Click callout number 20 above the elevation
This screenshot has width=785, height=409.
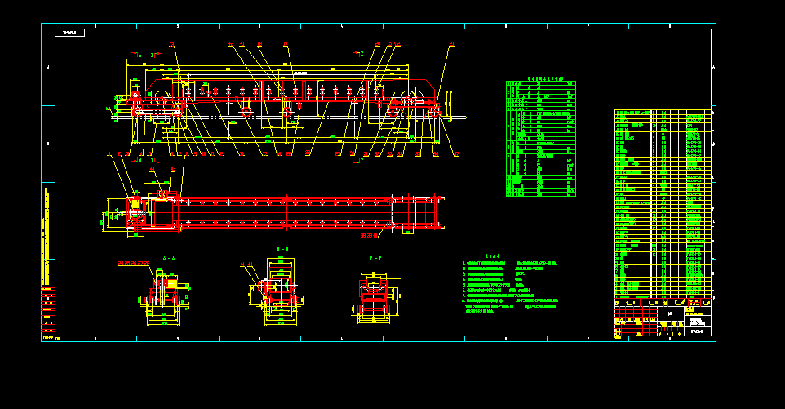[x=378, y=44]
